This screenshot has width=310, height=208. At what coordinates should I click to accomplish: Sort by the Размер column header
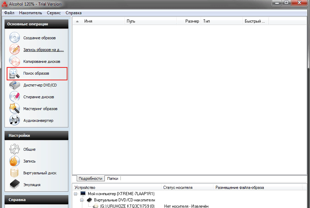[188, 21]
